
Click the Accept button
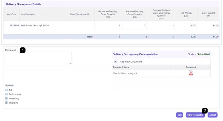[212, 115]
